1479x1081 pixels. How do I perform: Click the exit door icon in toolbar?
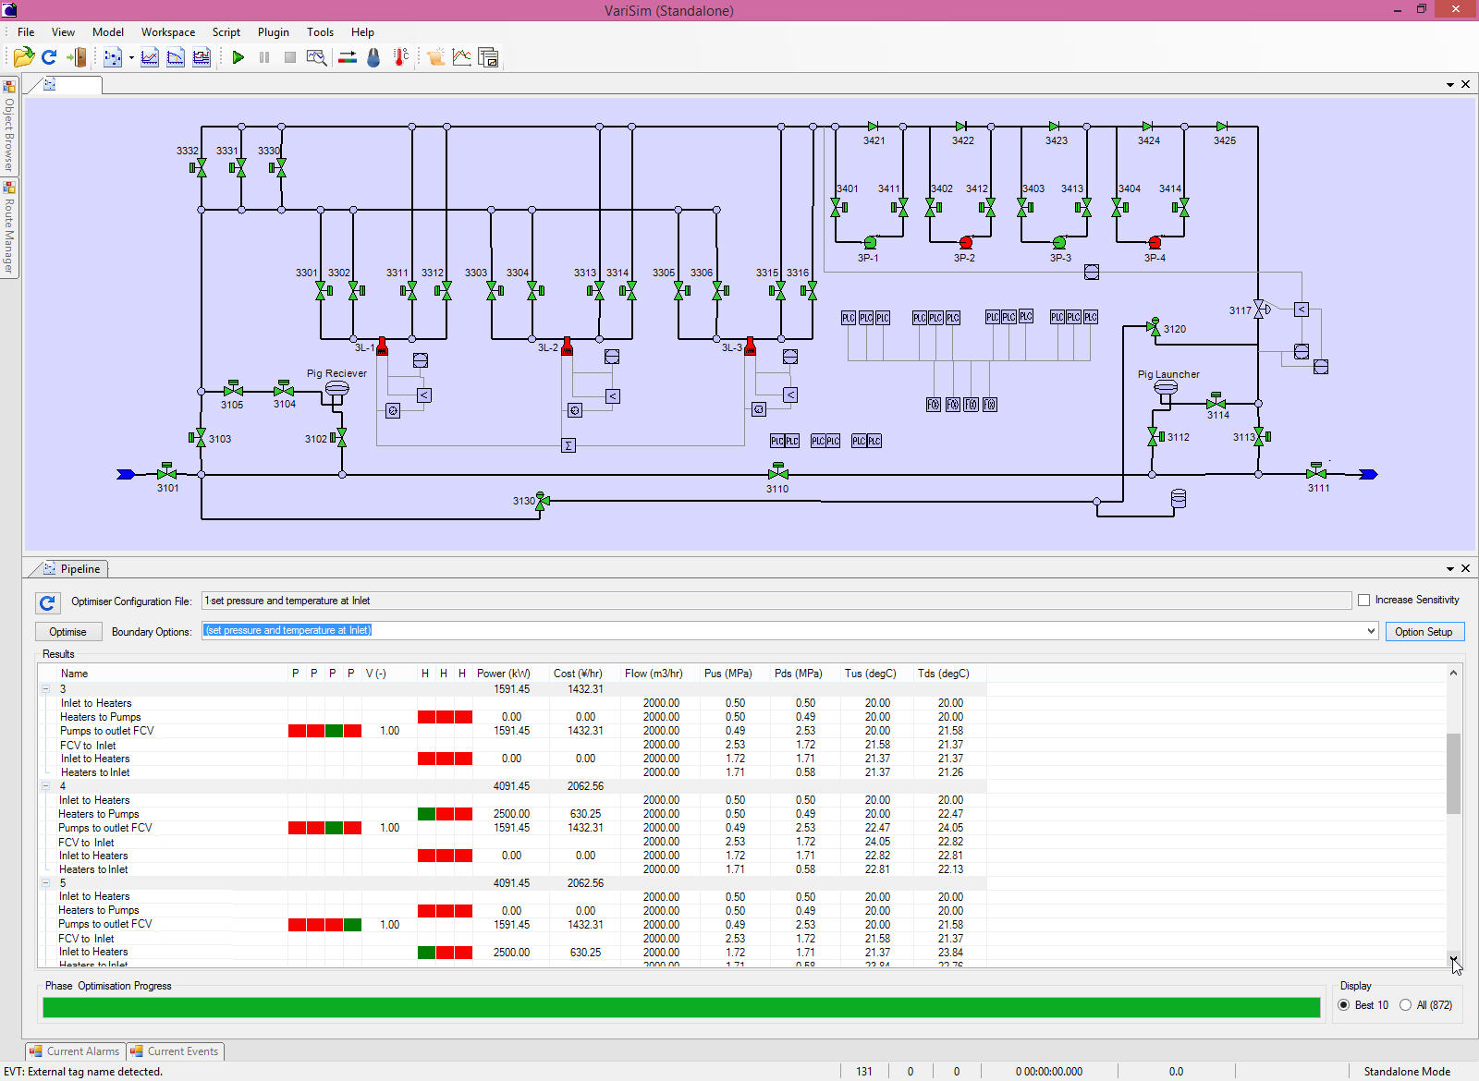pyautogui.click(x=77, y=57)
